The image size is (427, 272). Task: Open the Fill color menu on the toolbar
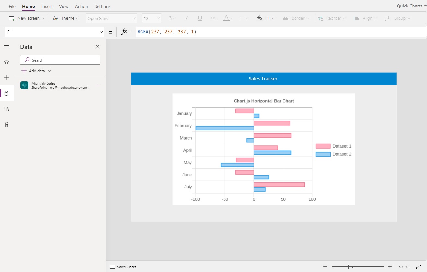(266, 18)
